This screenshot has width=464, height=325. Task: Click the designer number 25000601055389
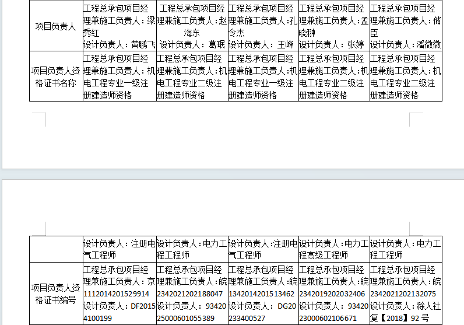click(x=185, y=319)
